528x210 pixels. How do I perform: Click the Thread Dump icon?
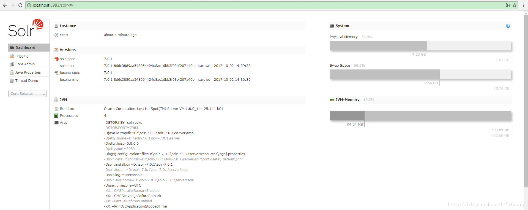tap(12, 81)
